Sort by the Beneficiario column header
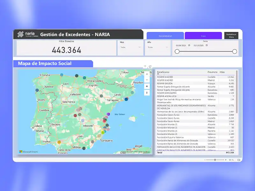255x191 pixels. pyautogui.click(x=163, y=72)
